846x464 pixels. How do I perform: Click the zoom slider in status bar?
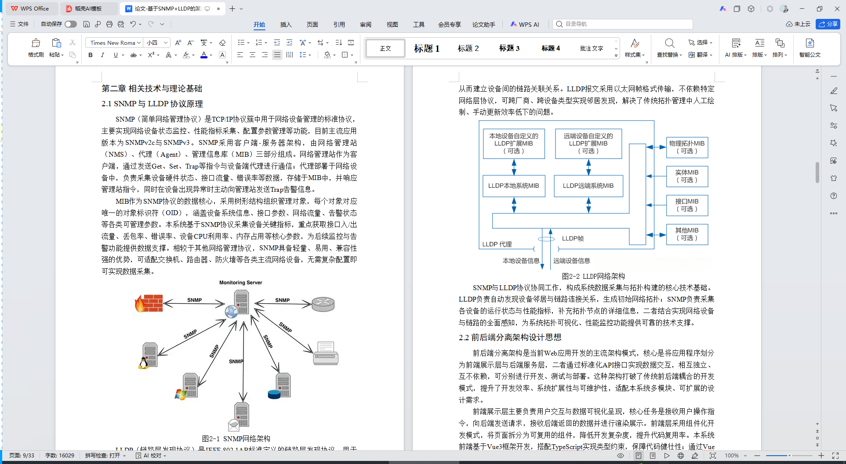[789, 456]
